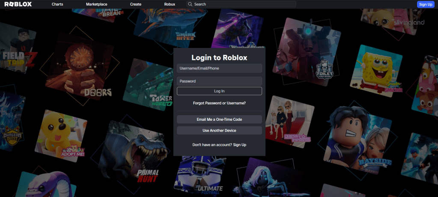Viewport: 438px width, 197px height.
Task: Open the Robux page
Action: point(170,4)
